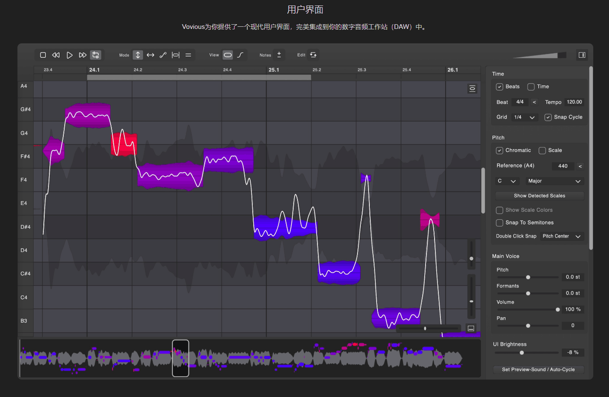Click the Stop icon in the toolbar
This screenshot has width=609, height=397.
coord(43,55)
